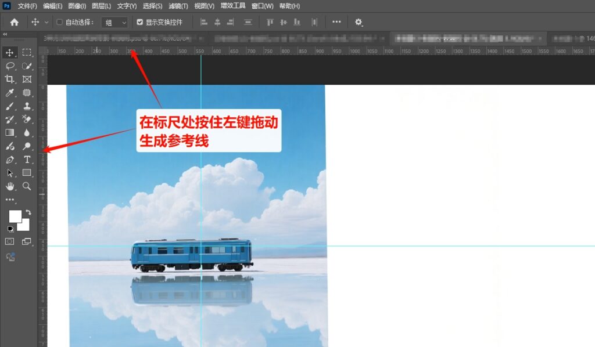The height and width of the screenshot is (347, 595).
Task: Click the Photoshop Home button
Action: (14, 22)
